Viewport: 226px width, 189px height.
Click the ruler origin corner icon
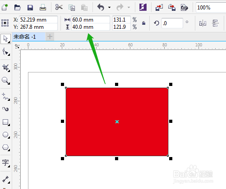pyautogui.click(x=17, y=46)
